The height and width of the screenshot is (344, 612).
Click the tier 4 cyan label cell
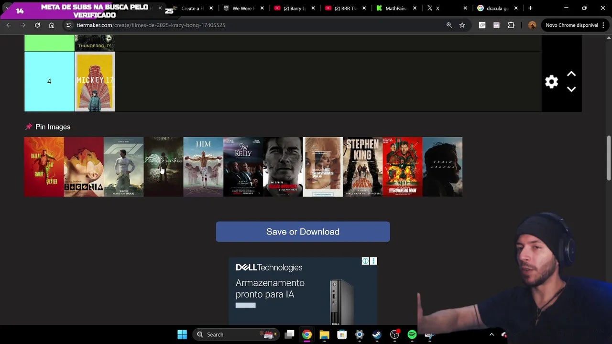[x=49, y=82]
